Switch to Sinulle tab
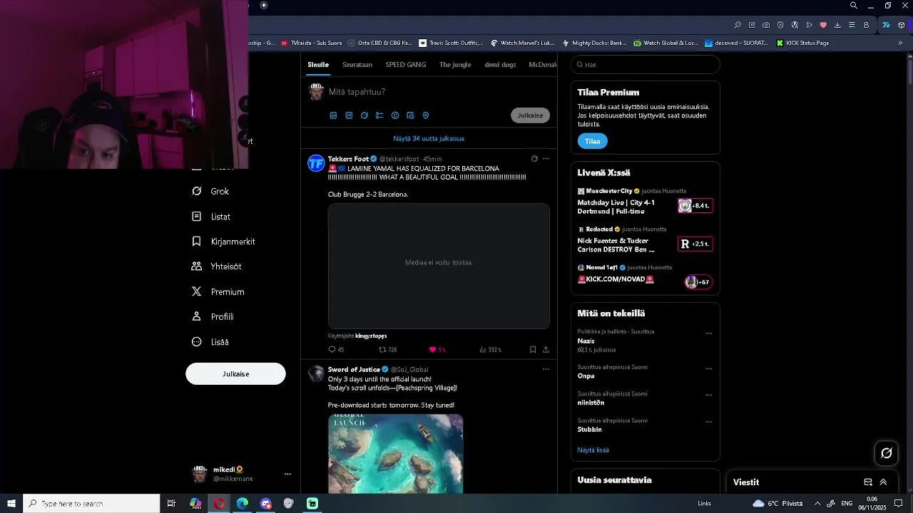This screenshot has height=513, width=913. [318, 65]
